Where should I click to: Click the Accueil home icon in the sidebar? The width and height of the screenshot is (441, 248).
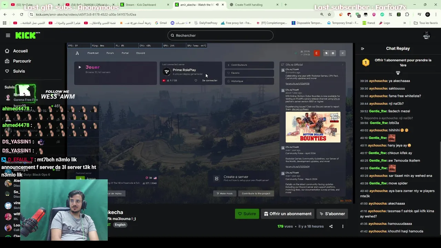(7, 51)
